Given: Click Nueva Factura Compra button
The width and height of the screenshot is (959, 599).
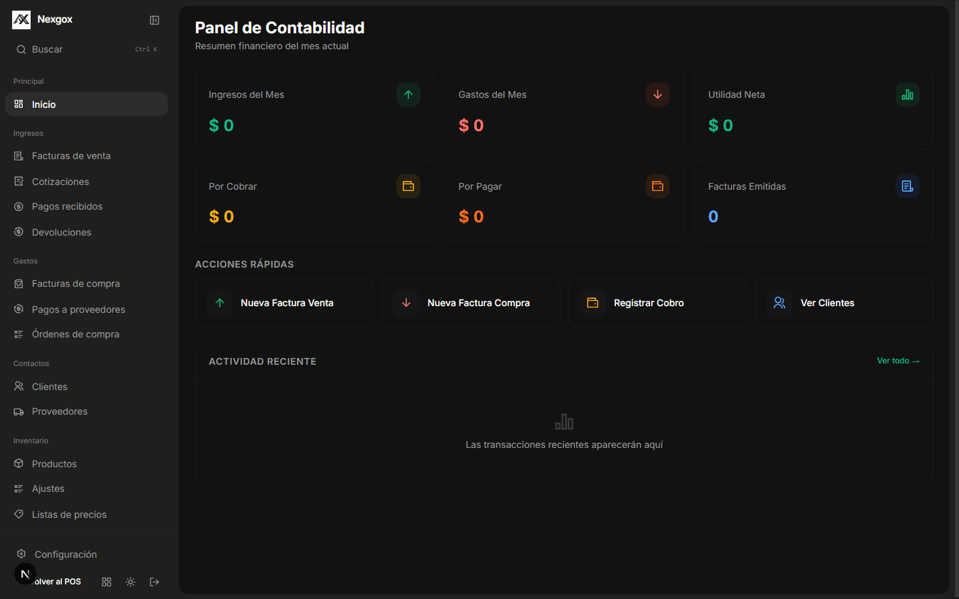Looking at the screenshot, I should [x=471, y=303].
